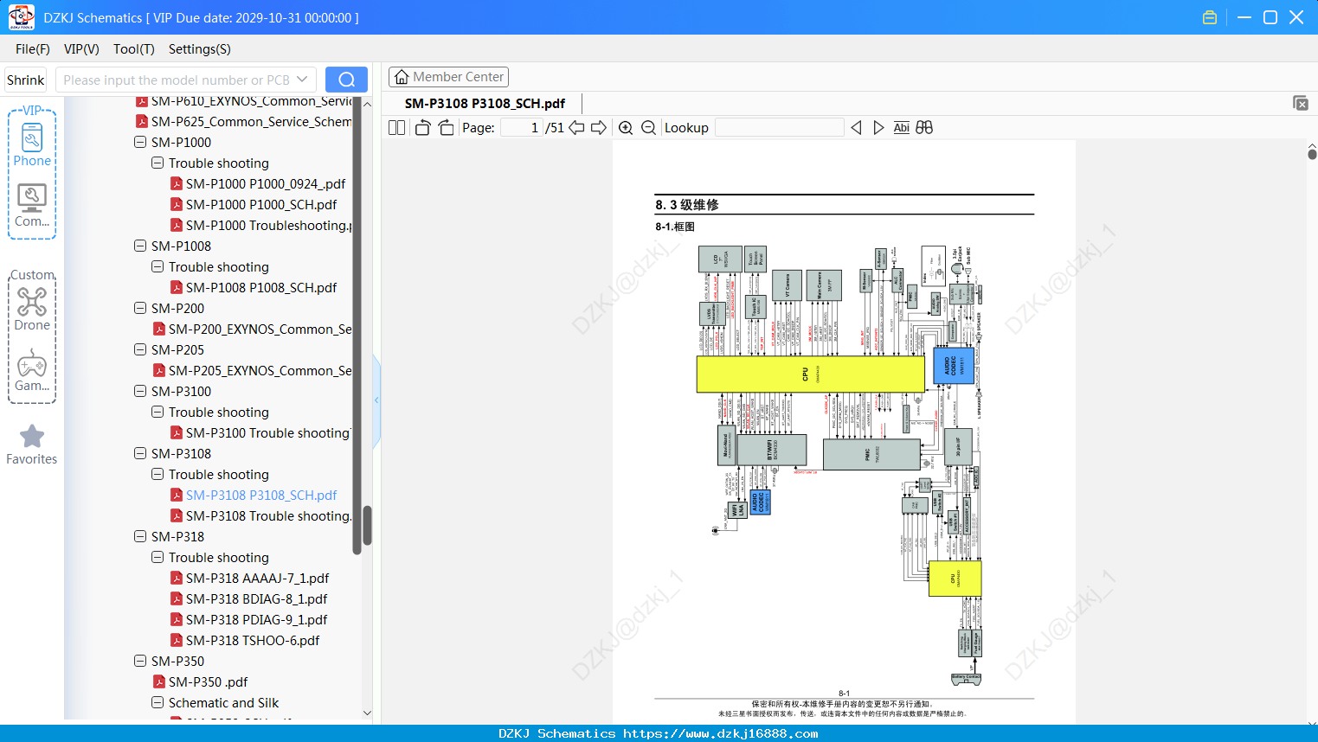1318x742 pixels.
Task: Collapse the SM-P3108 tree node
Action: (140, 453)
